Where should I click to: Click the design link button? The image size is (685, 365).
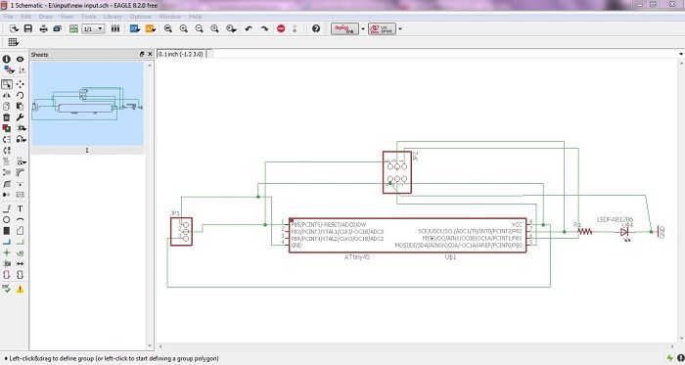[x=344, y=28]
